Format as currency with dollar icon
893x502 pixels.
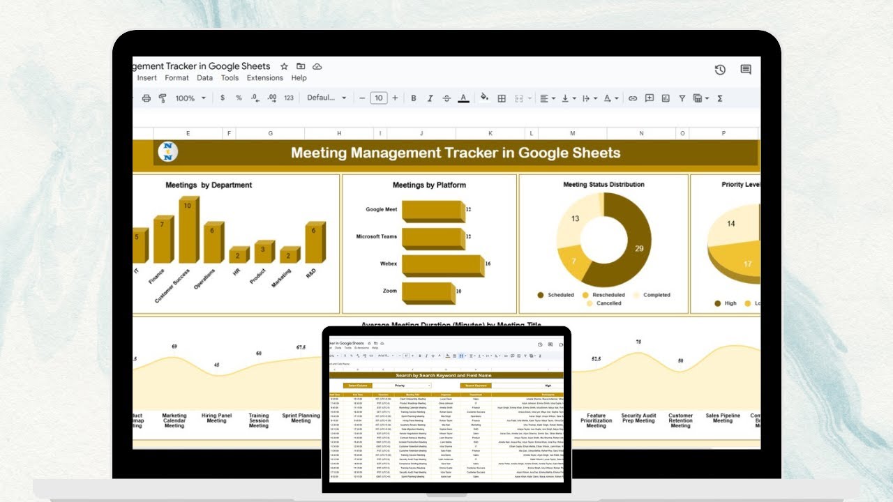(223, 98)
